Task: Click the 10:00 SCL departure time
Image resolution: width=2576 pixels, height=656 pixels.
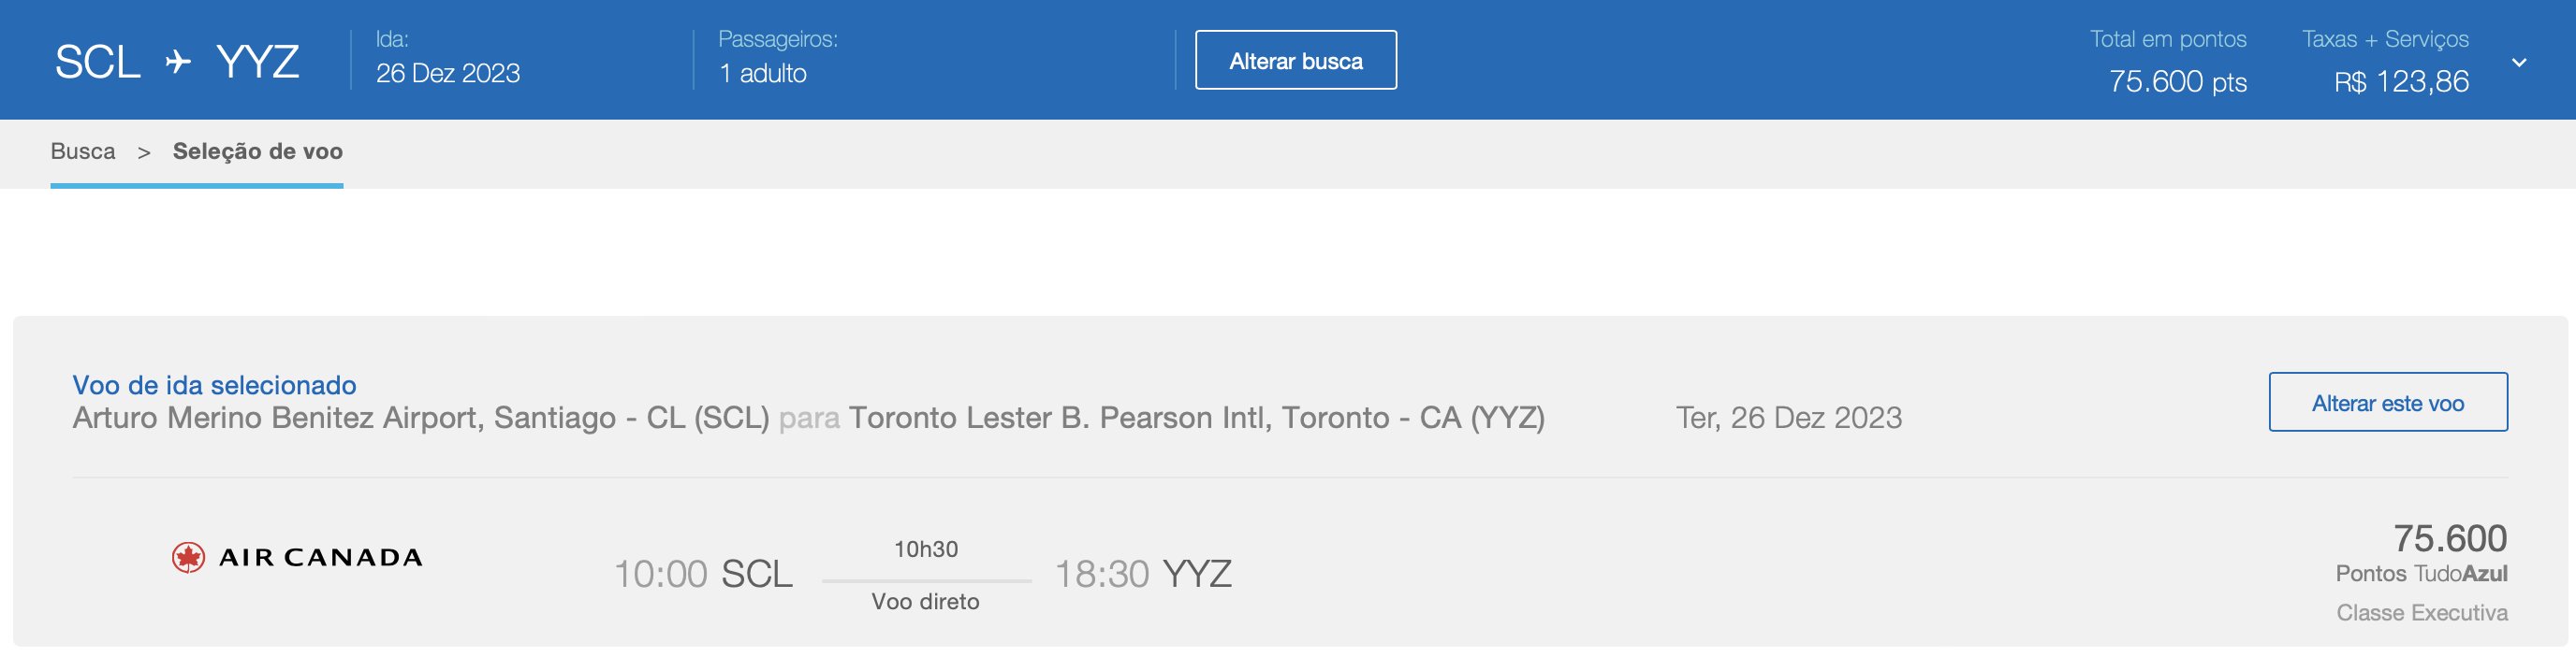Action: (702, 574)
